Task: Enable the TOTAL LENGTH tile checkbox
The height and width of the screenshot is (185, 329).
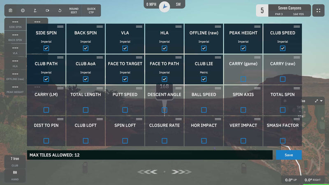Action: pos(86,110)
